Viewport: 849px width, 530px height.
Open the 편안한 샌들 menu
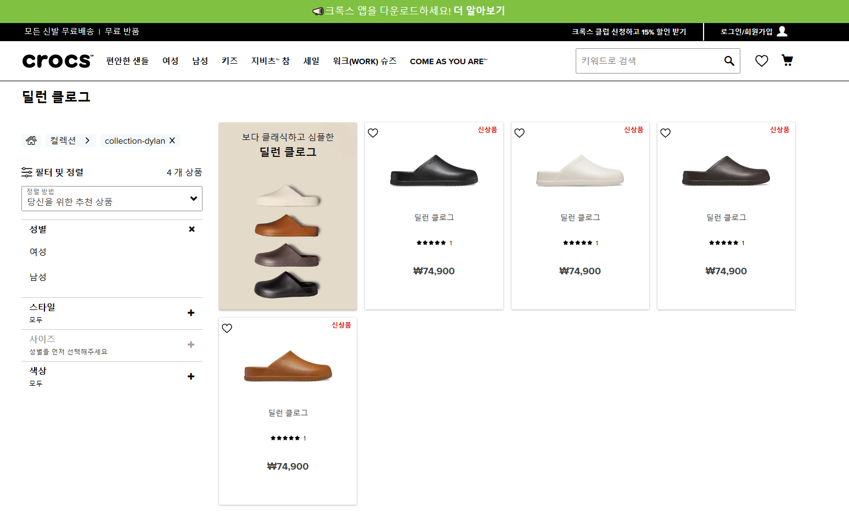(x=127, y=61)
